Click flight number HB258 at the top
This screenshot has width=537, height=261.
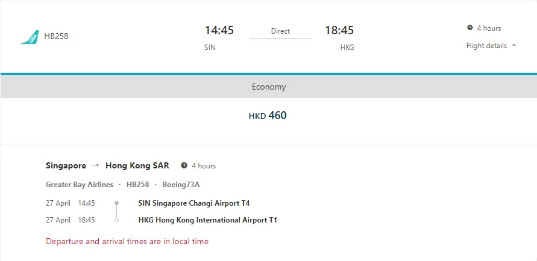pyautogui.click(x=56, y=36)
